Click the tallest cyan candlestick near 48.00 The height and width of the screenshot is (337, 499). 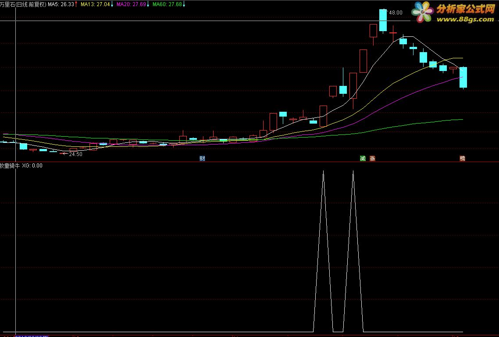pos(383,20)
